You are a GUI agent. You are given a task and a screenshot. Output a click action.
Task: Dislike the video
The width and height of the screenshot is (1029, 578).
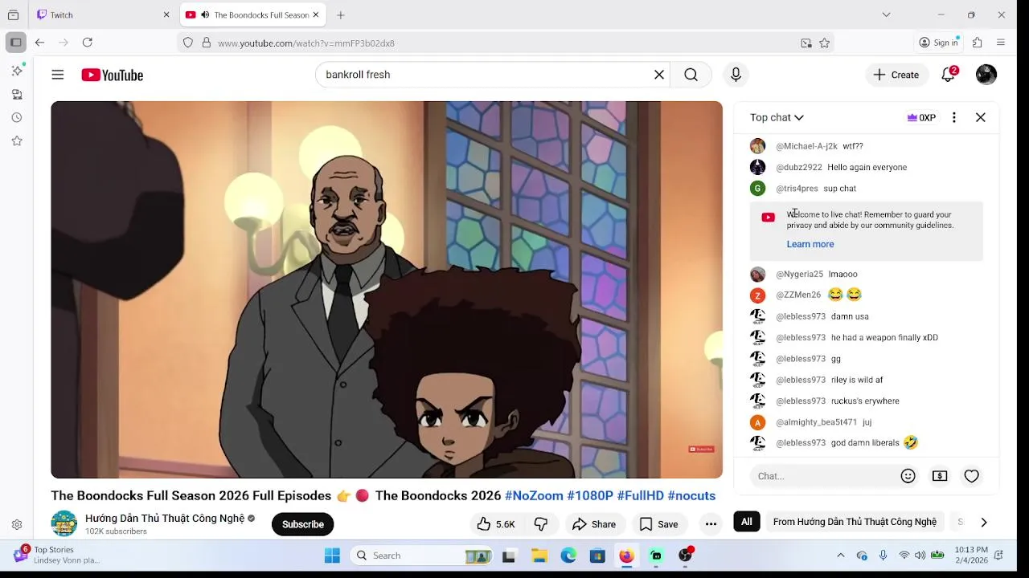tap(541, 524)
